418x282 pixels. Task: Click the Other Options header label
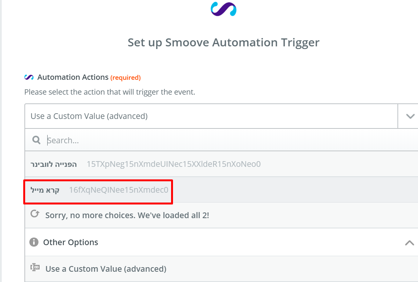70,242
